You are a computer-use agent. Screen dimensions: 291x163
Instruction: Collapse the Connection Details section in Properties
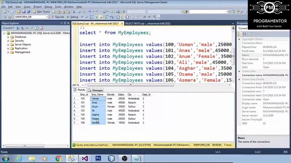click(x=239, y=79)
